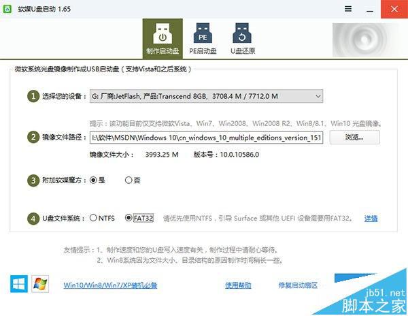
Task: Click the Windows 7 flag logo icon
Action: [x=40, y=284]
